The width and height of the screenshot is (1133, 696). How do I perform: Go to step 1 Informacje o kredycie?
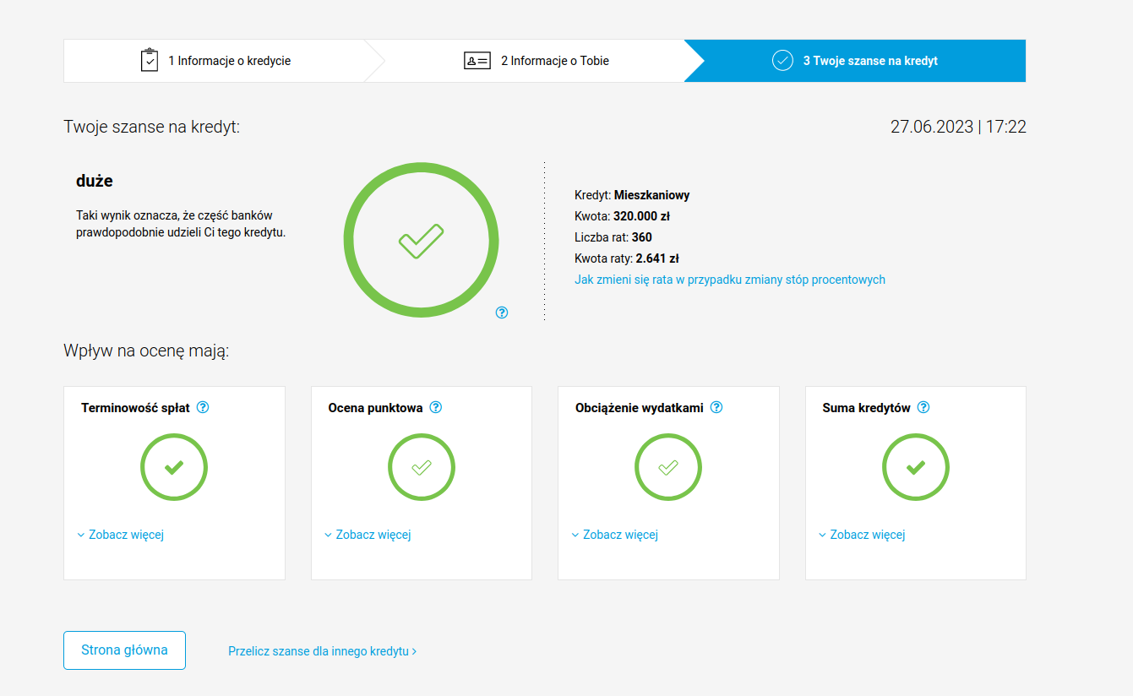(x=216, y=61)
